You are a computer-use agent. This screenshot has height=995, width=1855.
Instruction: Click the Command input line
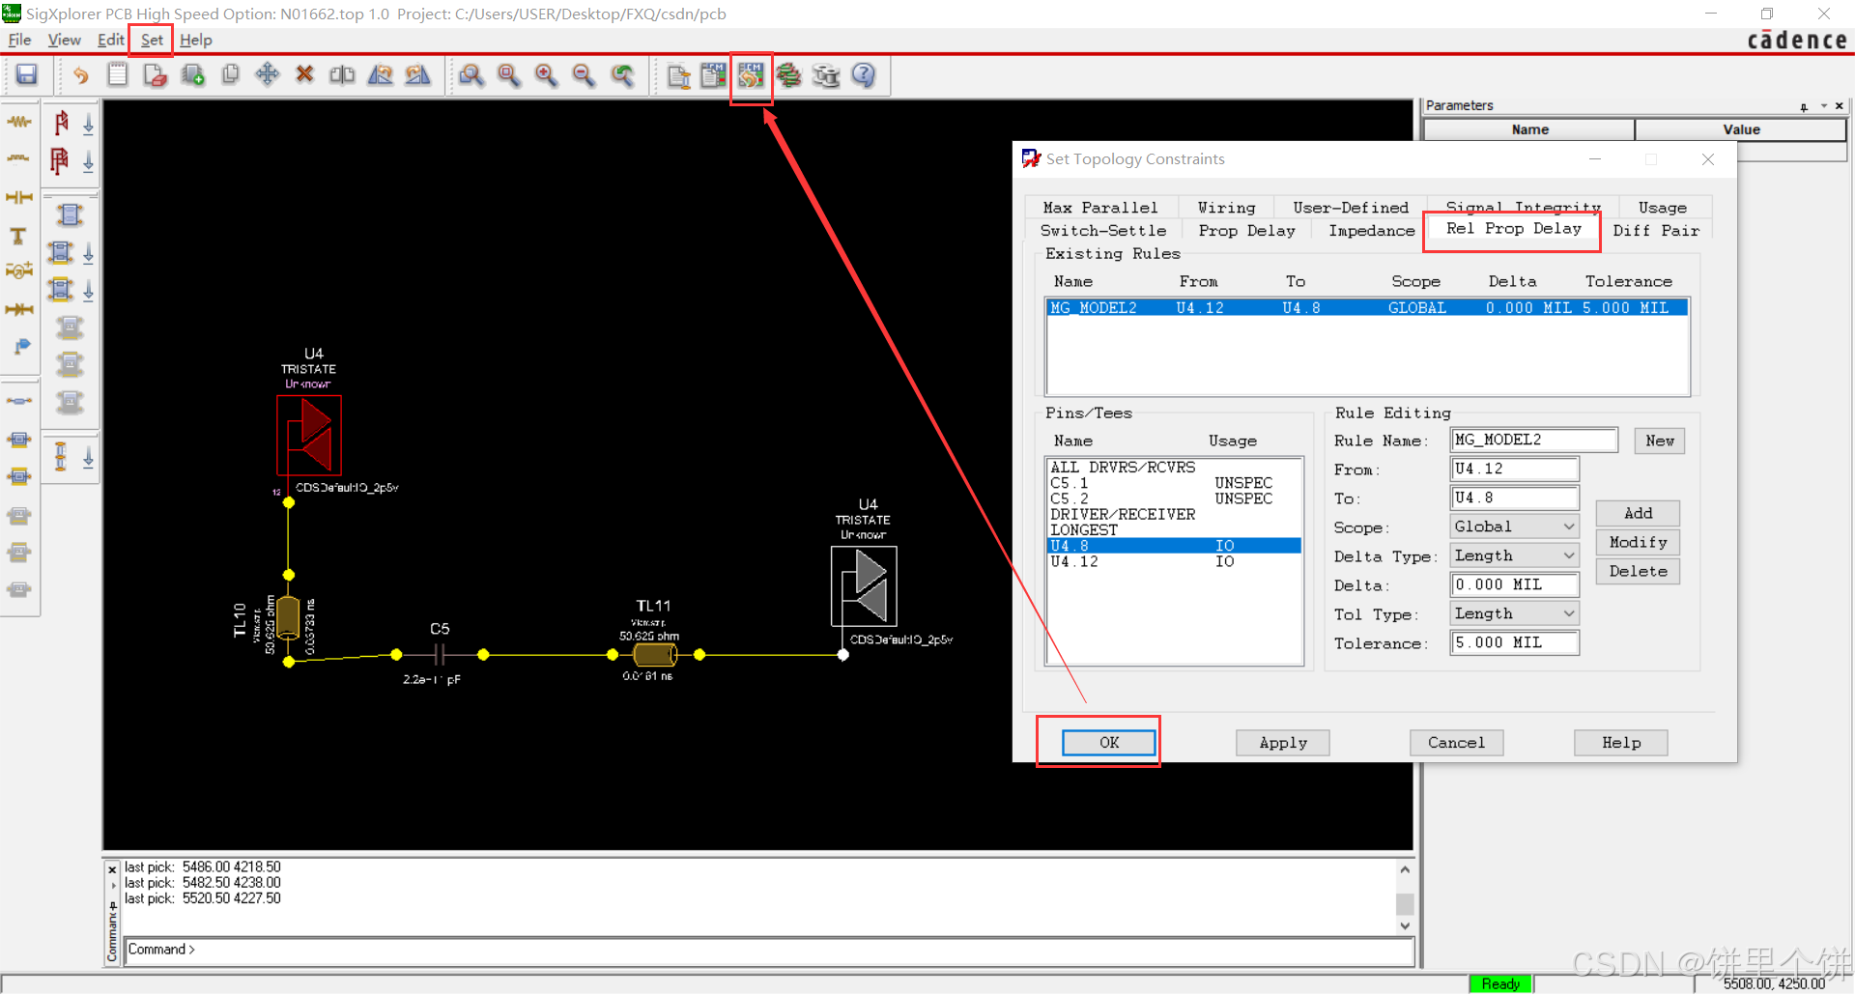(770, 950)
